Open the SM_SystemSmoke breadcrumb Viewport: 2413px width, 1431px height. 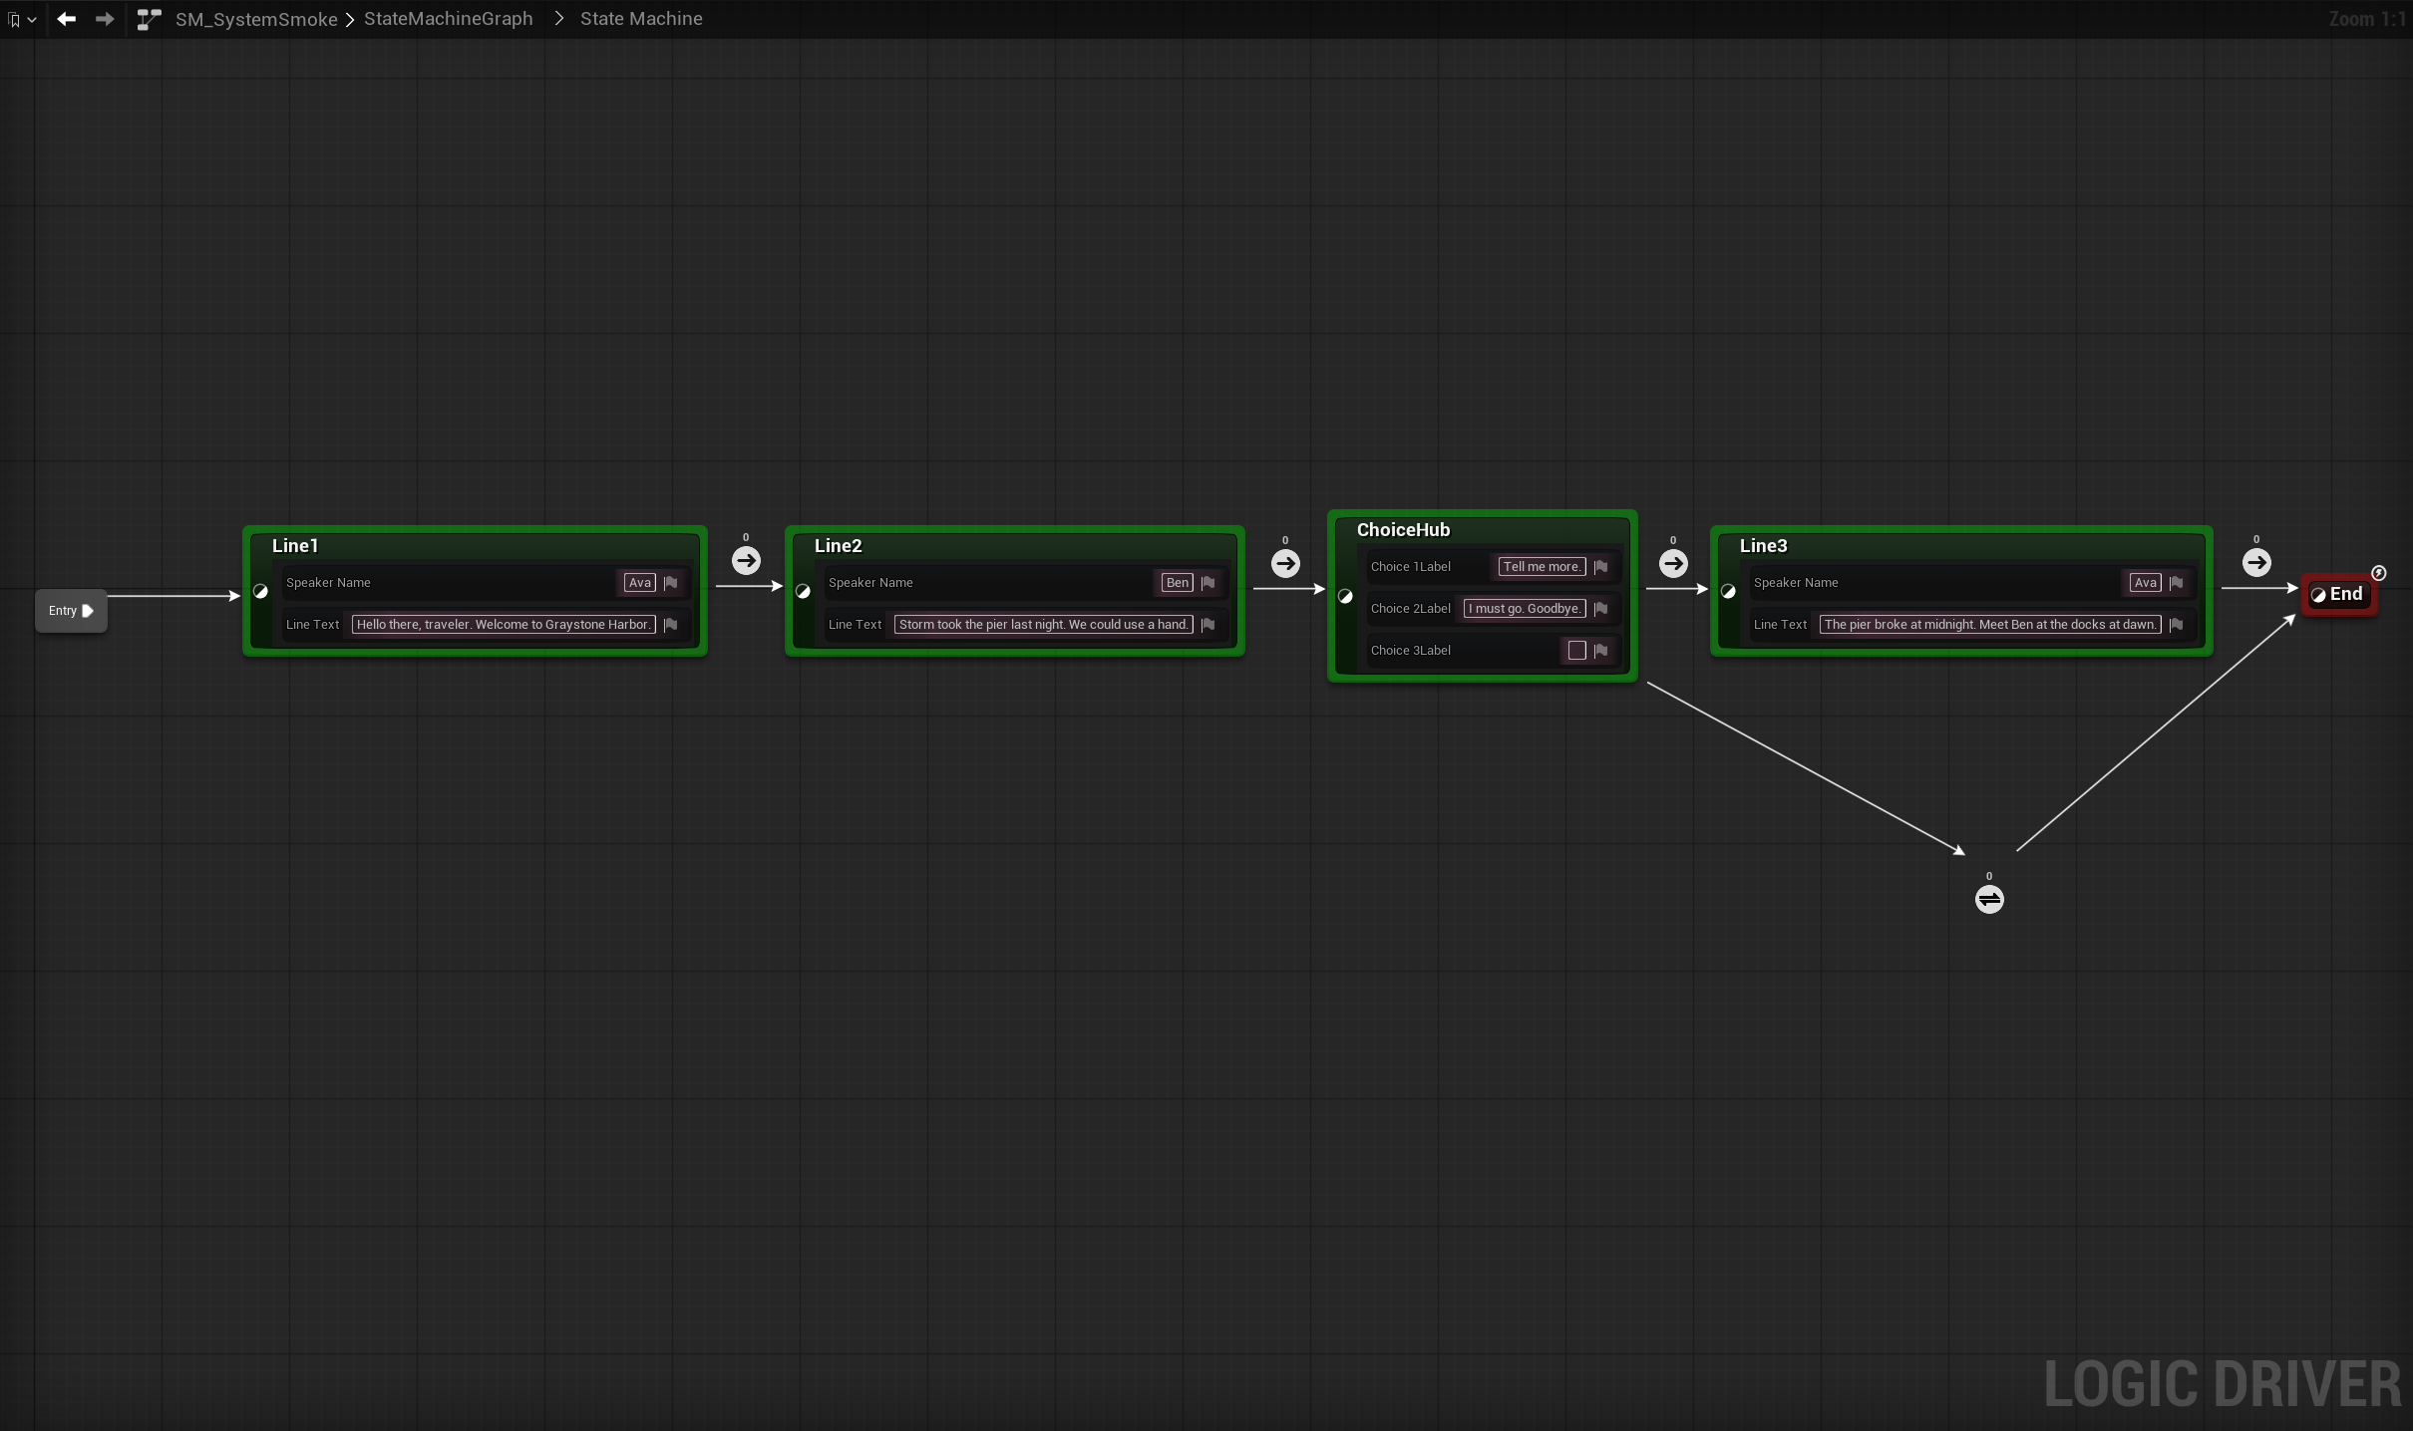pos(256,19)
